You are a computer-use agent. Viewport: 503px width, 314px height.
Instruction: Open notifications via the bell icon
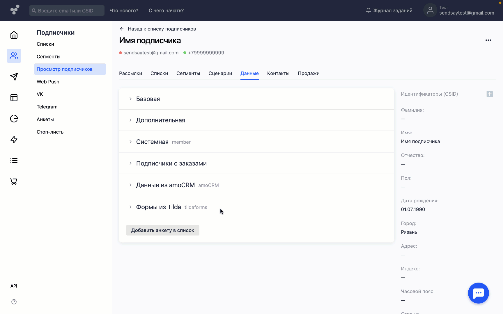[x=368, y=10]
